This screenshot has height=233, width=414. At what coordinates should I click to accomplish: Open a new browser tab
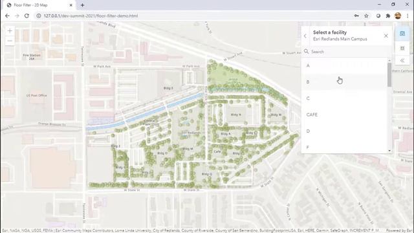(x=82, y=5)
